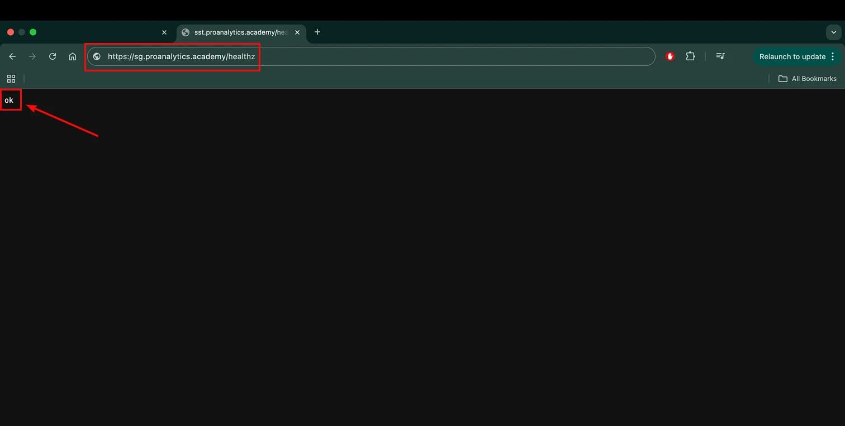
Task: View site information globe icon in address bar
Action: [97, 56]
